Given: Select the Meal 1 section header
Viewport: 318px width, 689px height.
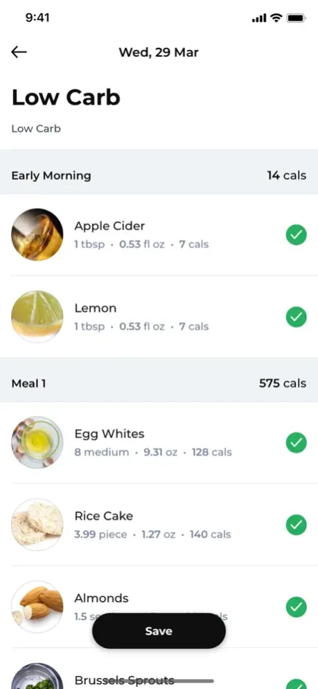Looking at the screenshot, I should pyautogui.click(x=159, y=383).
